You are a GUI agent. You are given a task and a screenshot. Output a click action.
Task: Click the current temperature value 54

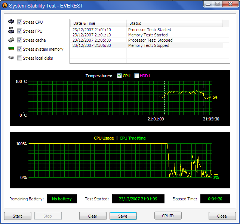click(215, 97)
